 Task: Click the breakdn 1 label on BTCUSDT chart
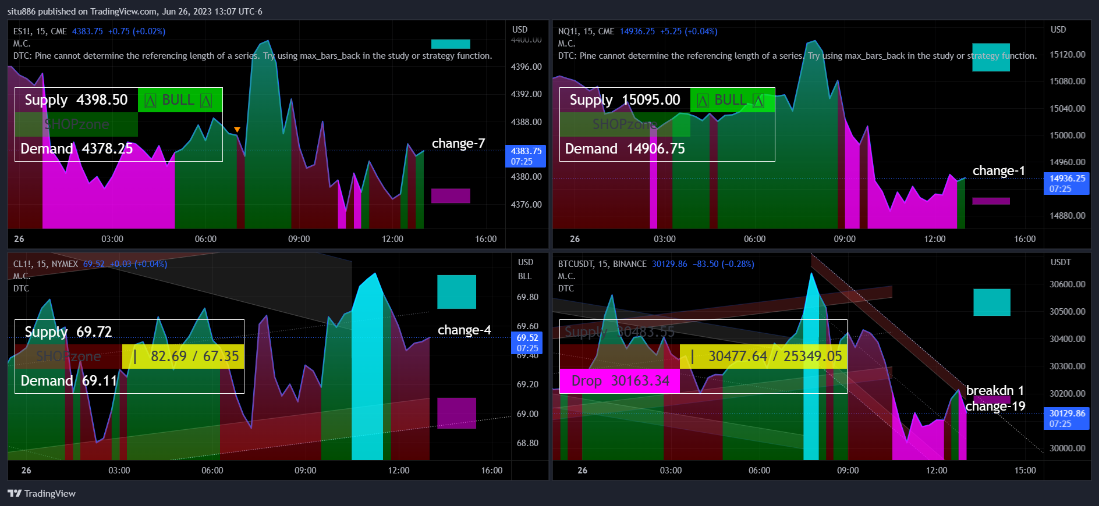(x=995, y=390)
